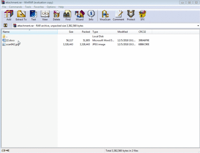Click the key icon in status bar
This screenshot has width=200, height=153.
[7, 150]
